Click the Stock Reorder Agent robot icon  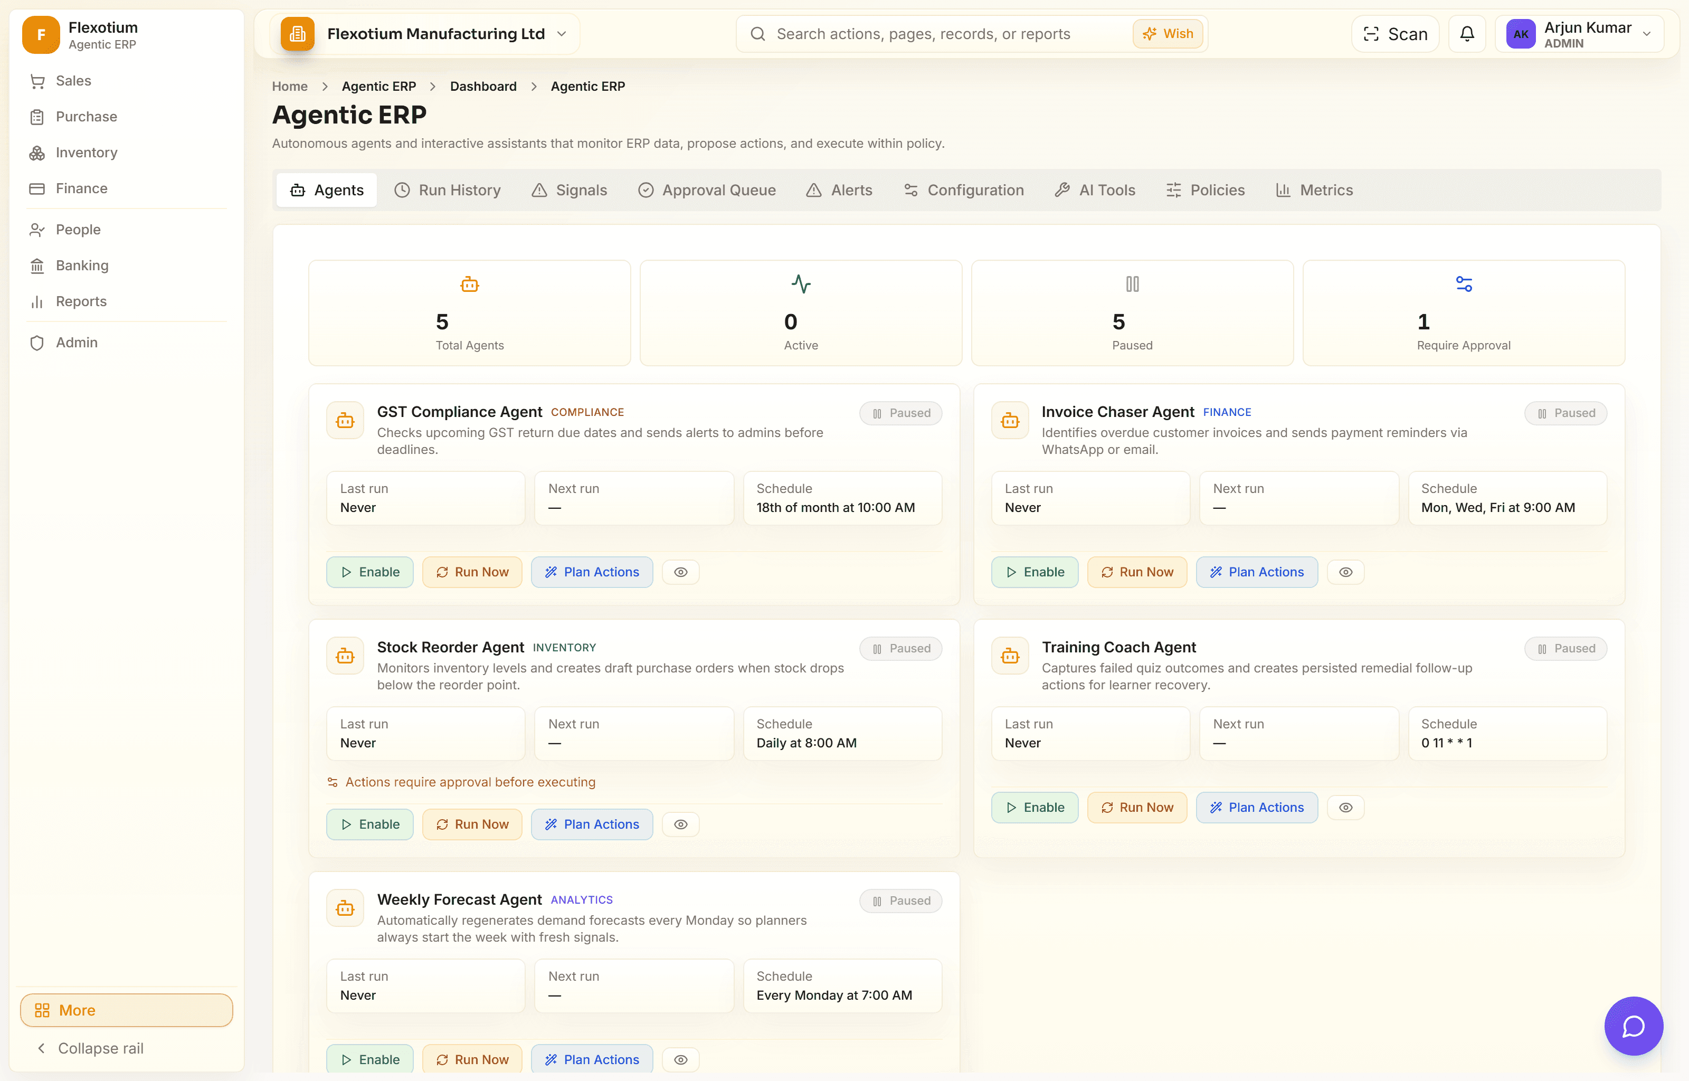[x=345, y=656]
